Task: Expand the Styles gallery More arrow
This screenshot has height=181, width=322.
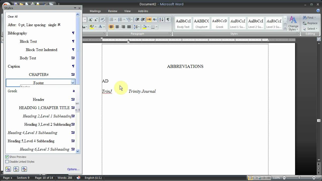Action: (x=285, y=28)
